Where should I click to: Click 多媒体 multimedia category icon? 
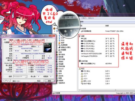click(57, 62)
